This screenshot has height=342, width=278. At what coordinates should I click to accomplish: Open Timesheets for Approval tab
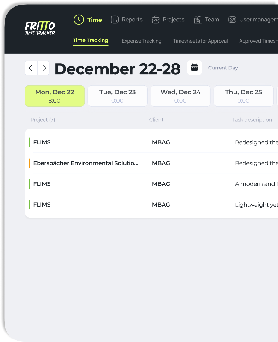click(x=200, y=41)
